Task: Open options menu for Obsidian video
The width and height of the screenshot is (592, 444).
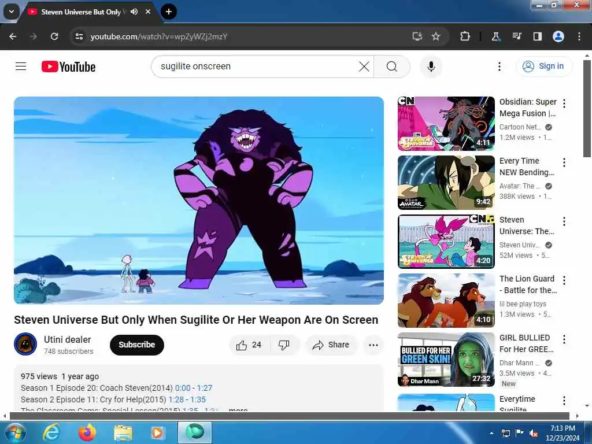Action: (x=564, y=103)
